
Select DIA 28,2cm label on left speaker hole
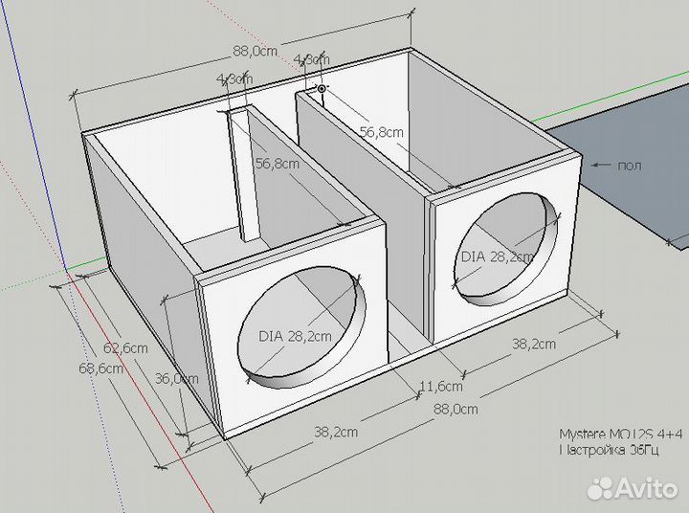[295, 336]
